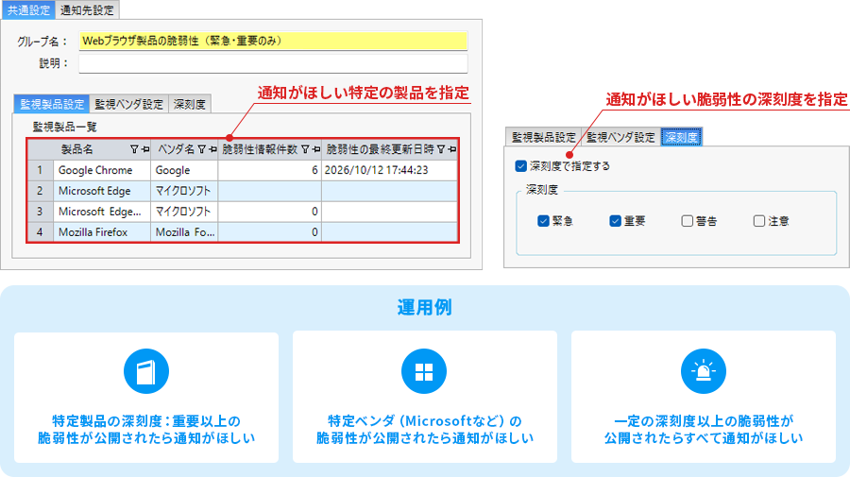This screenshot has height=477, width=850.
Task: Open 監視ベンダ設定 tab above the product list
Action: click(129, 104)
